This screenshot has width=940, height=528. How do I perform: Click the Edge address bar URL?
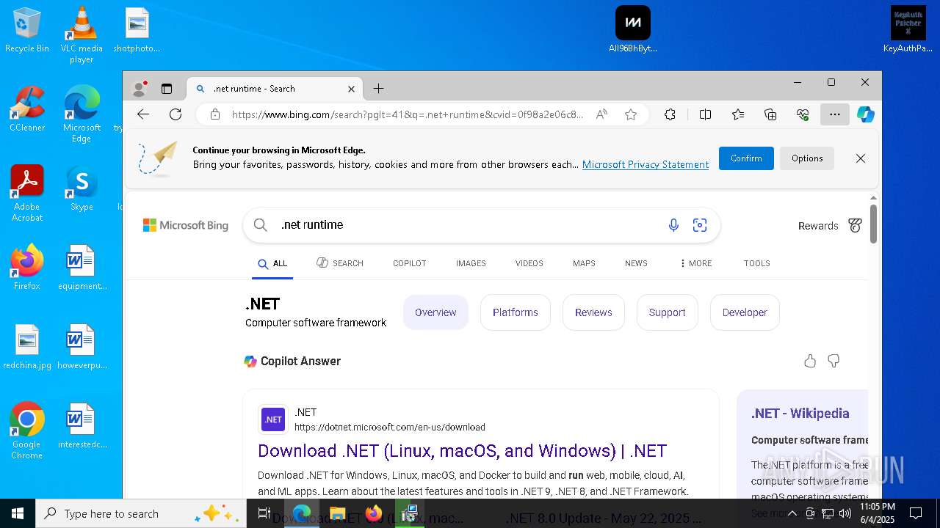pos(408,114)
